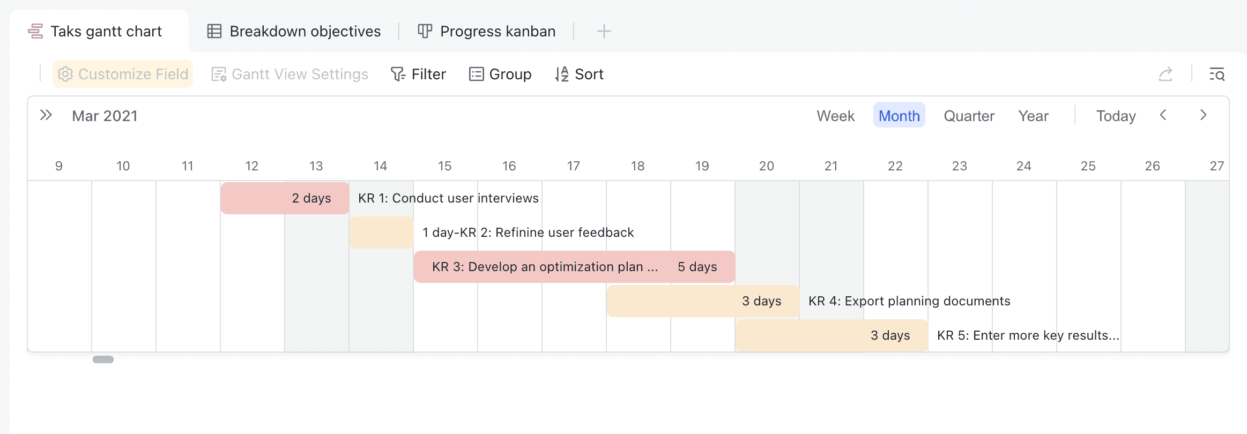Click the share arrow icon

point(1166,74)
